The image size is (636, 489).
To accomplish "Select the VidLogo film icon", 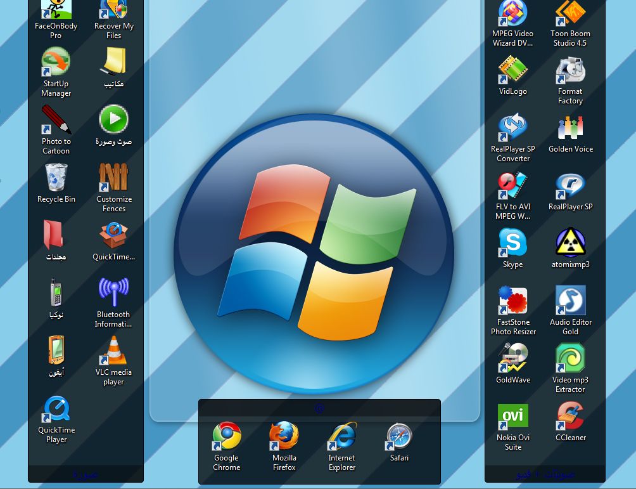I will [512, 70].
